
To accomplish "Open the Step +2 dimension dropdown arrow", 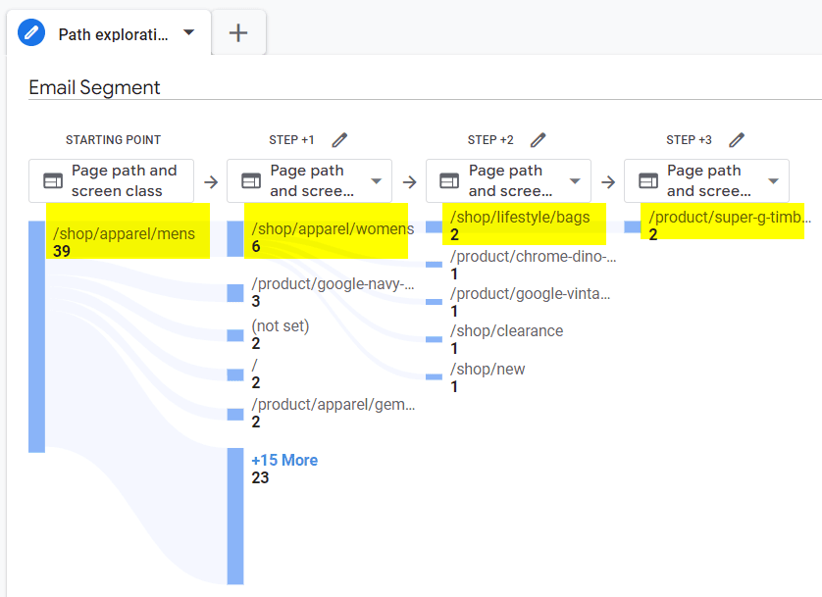I will click(x=575, y=181).
